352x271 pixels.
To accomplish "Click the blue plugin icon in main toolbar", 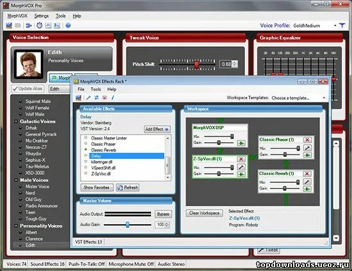I will 29,26.
